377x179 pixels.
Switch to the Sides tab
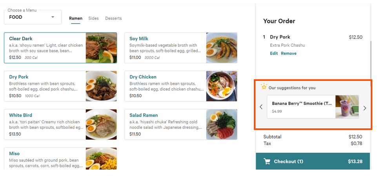93,18
